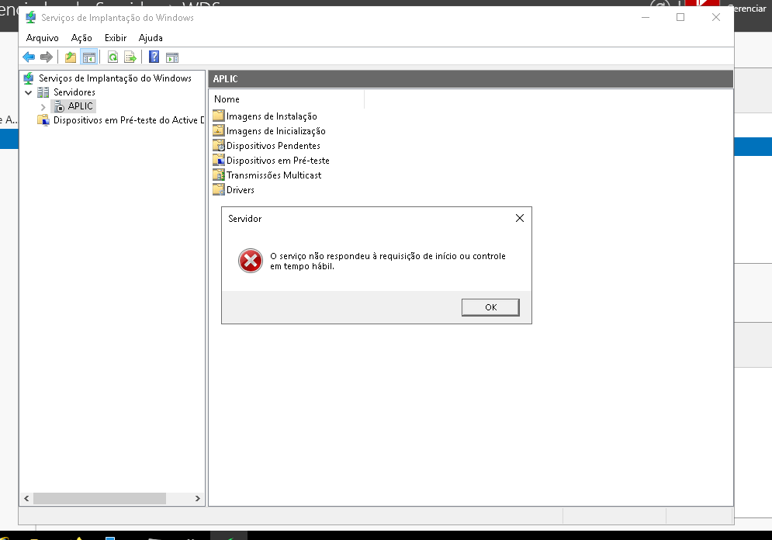The width and height of the screenshot is (772, 540).
Task: Click the Drivers folder icon
Action: 219,189
